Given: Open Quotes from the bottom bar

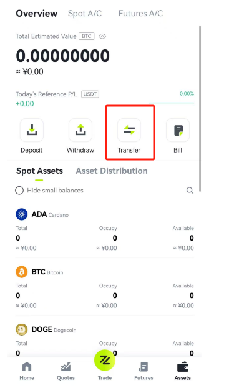Looking at the screenshot, I should tap(66, 371).
